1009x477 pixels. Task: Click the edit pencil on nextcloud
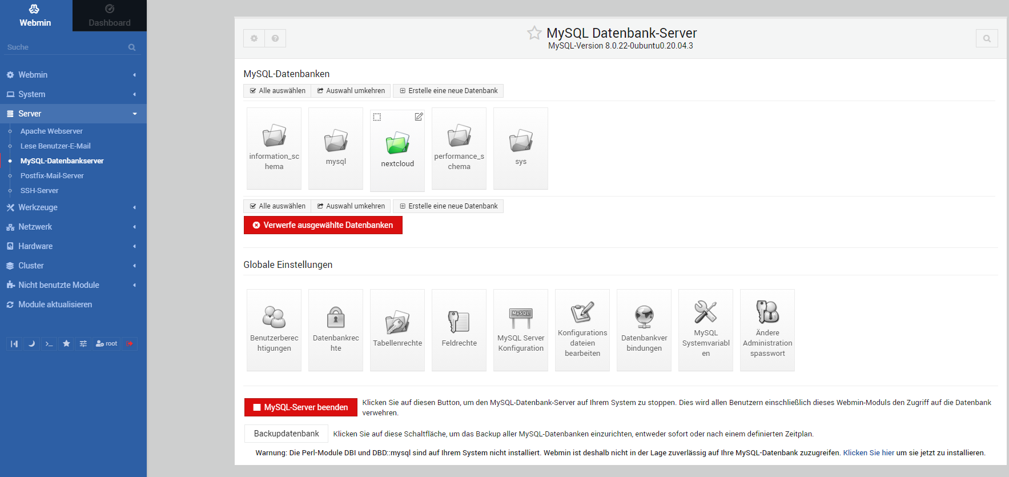click(x=419, y=117)
